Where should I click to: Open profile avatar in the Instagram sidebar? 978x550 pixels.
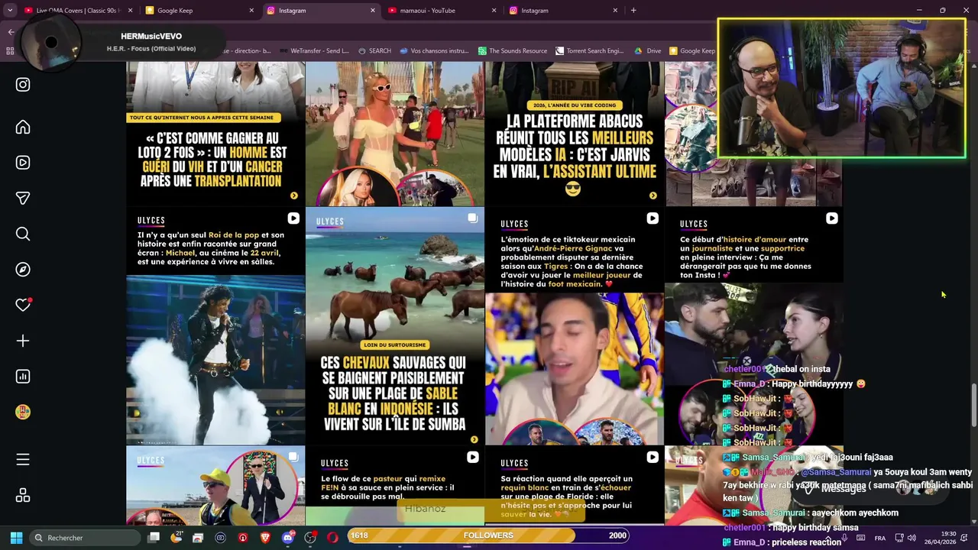(x=23, y=412)
